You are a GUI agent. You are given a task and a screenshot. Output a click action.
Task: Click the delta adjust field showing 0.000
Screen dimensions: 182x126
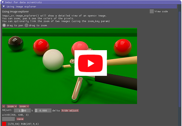tap(43, 110)
